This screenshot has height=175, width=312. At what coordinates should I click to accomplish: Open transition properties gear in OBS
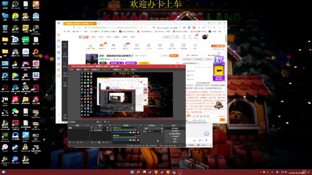161,128
